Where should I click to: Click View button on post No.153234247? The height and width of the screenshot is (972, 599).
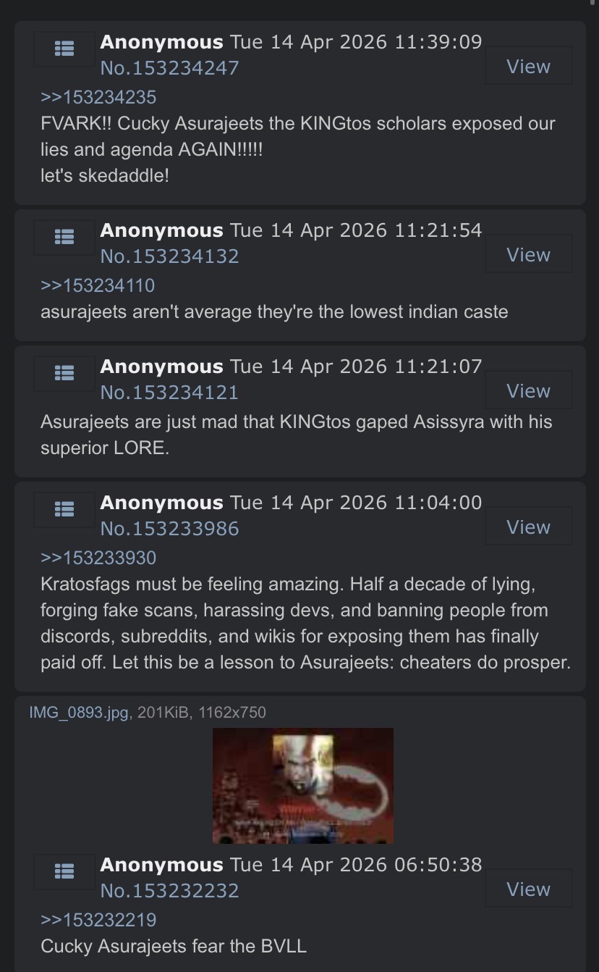(x=528, y=67)
